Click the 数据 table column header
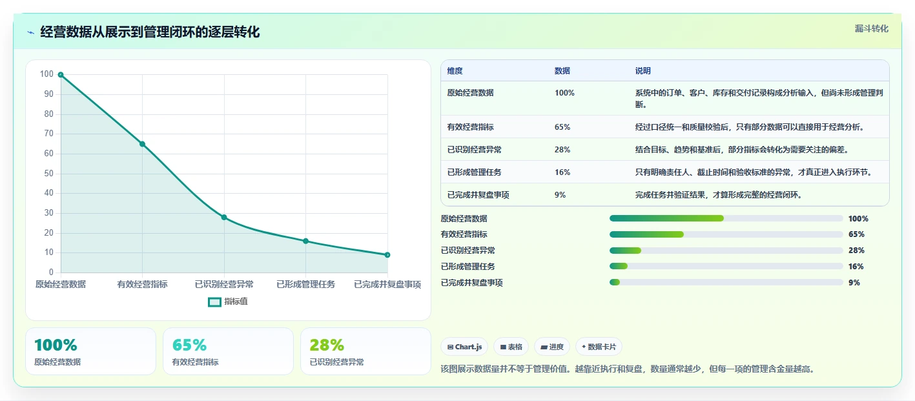The height and width of the screenshot is (401, 915). pyautogui.click(x=562, y=71)
